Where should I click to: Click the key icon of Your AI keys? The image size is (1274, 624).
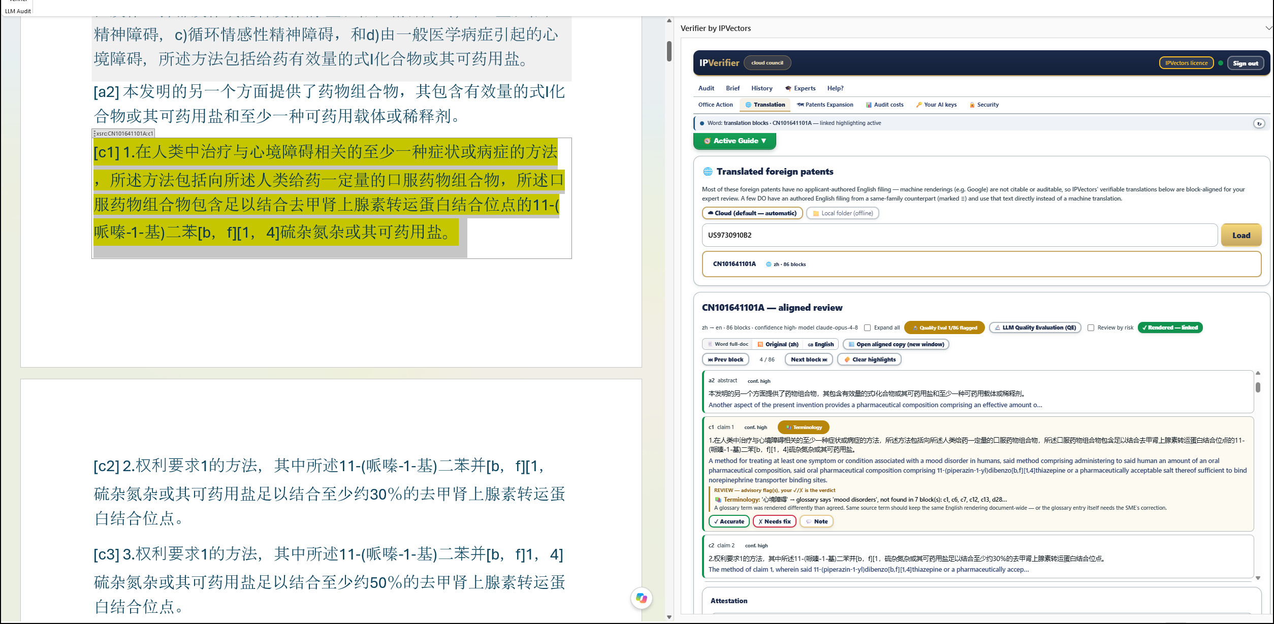coord(919,105)
